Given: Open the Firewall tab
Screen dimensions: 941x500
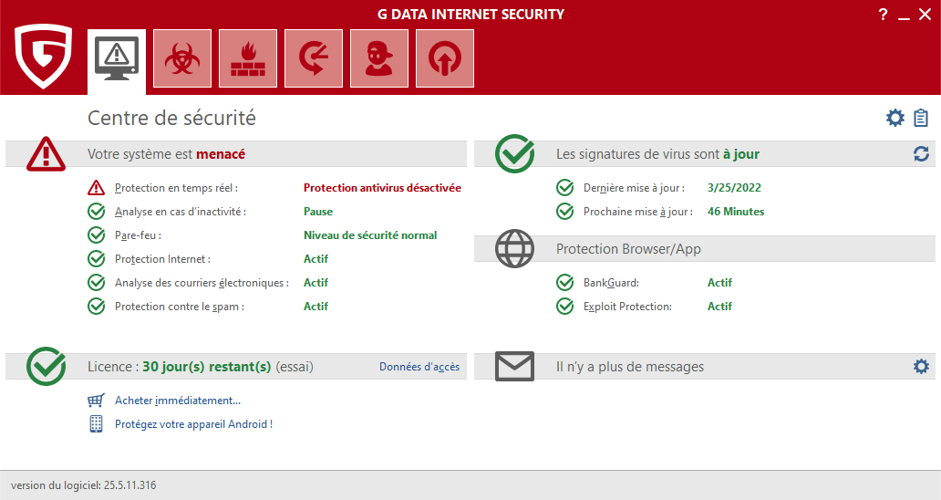Looking at the screenshot, I should point(248,58).
